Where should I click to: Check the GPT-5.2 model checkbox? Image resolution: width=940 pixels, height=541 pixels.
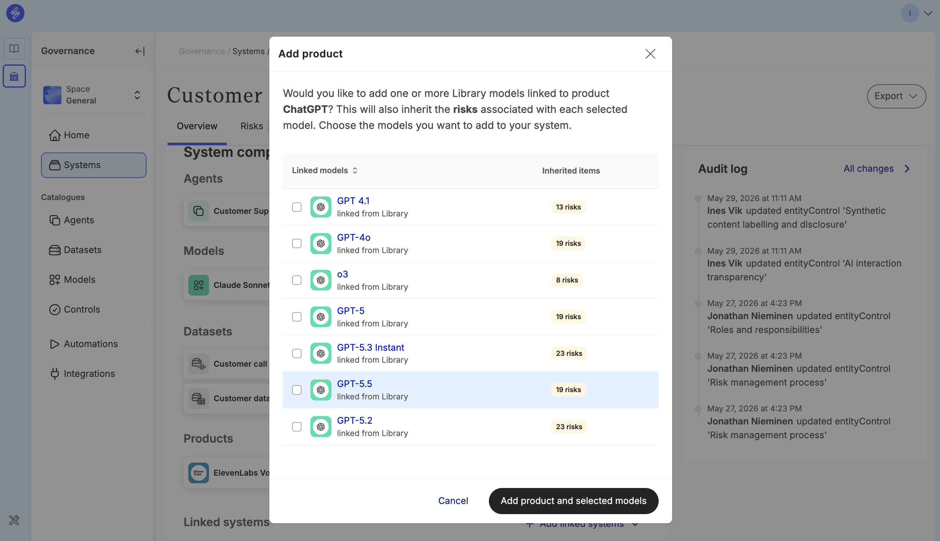point(297,427)
